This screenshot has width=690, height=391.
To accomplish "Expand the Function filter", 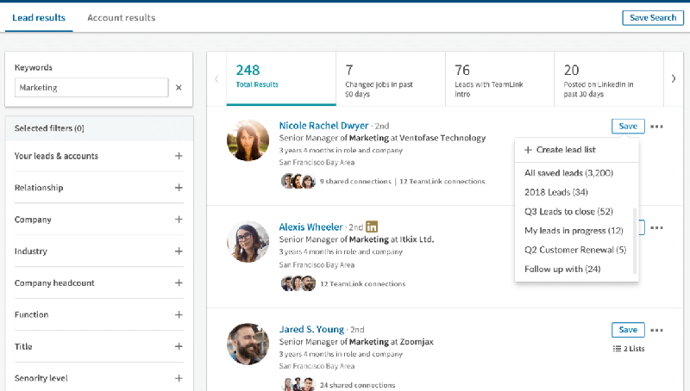I will (179, 314).
